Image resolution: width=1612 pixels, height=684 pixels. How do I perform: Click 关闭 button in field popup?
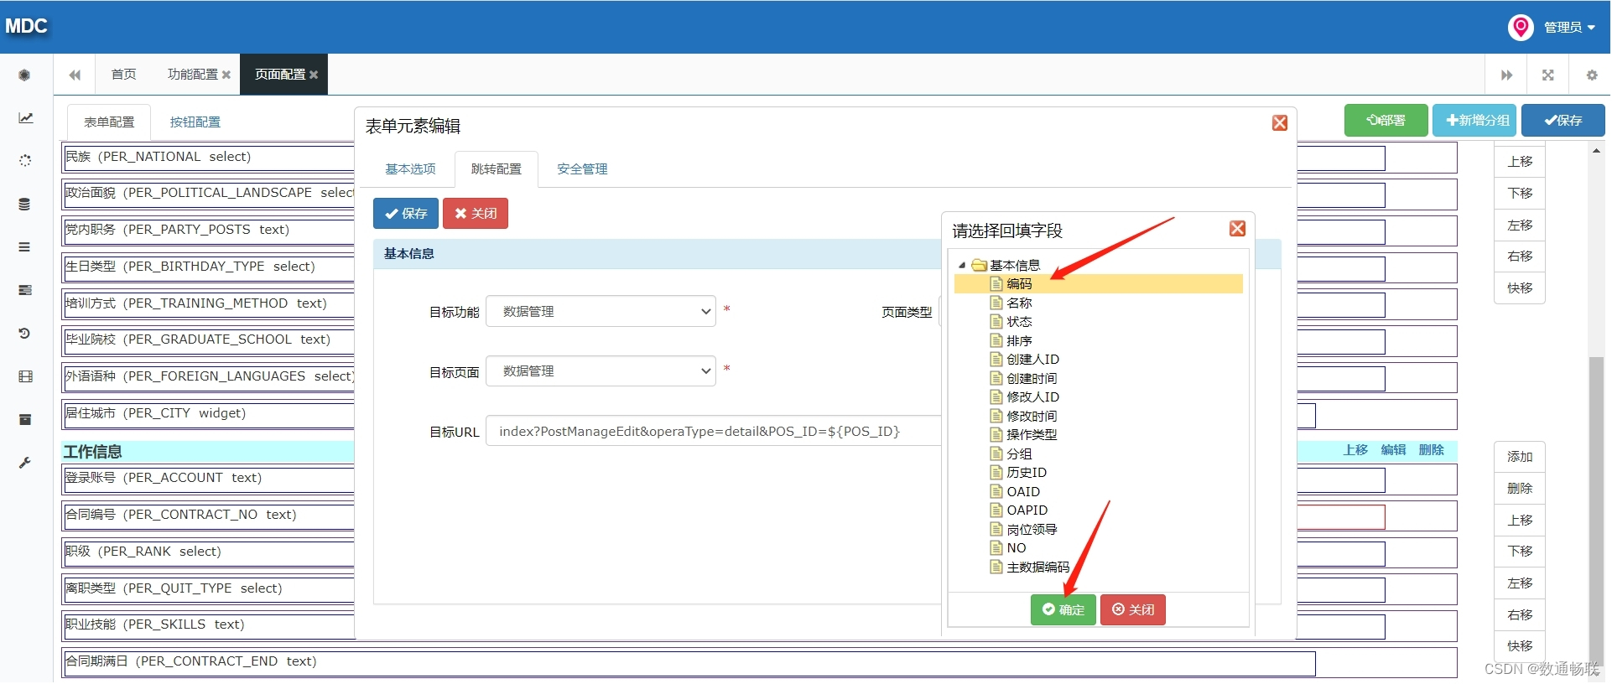tap(1133, 609)
